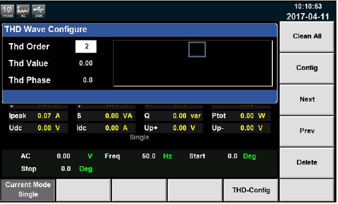The width and height of the screenshot is (338, 204).
Task: Go to Prev harmonic order
Action: pos(307,131)
